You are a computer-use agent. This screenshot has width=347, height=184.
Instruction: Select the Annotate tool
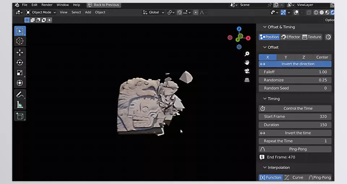[x=20, y=95]
